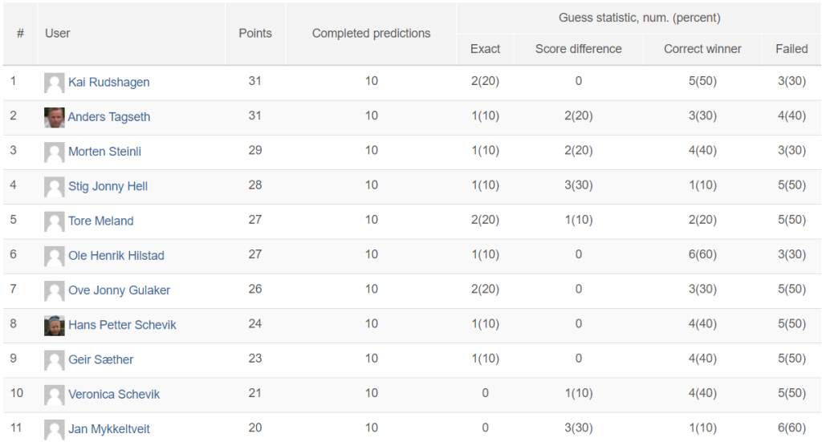Viewport: 822px width, 442px height.
Task: Sort by the Points column header
Action: click(255, 34)
